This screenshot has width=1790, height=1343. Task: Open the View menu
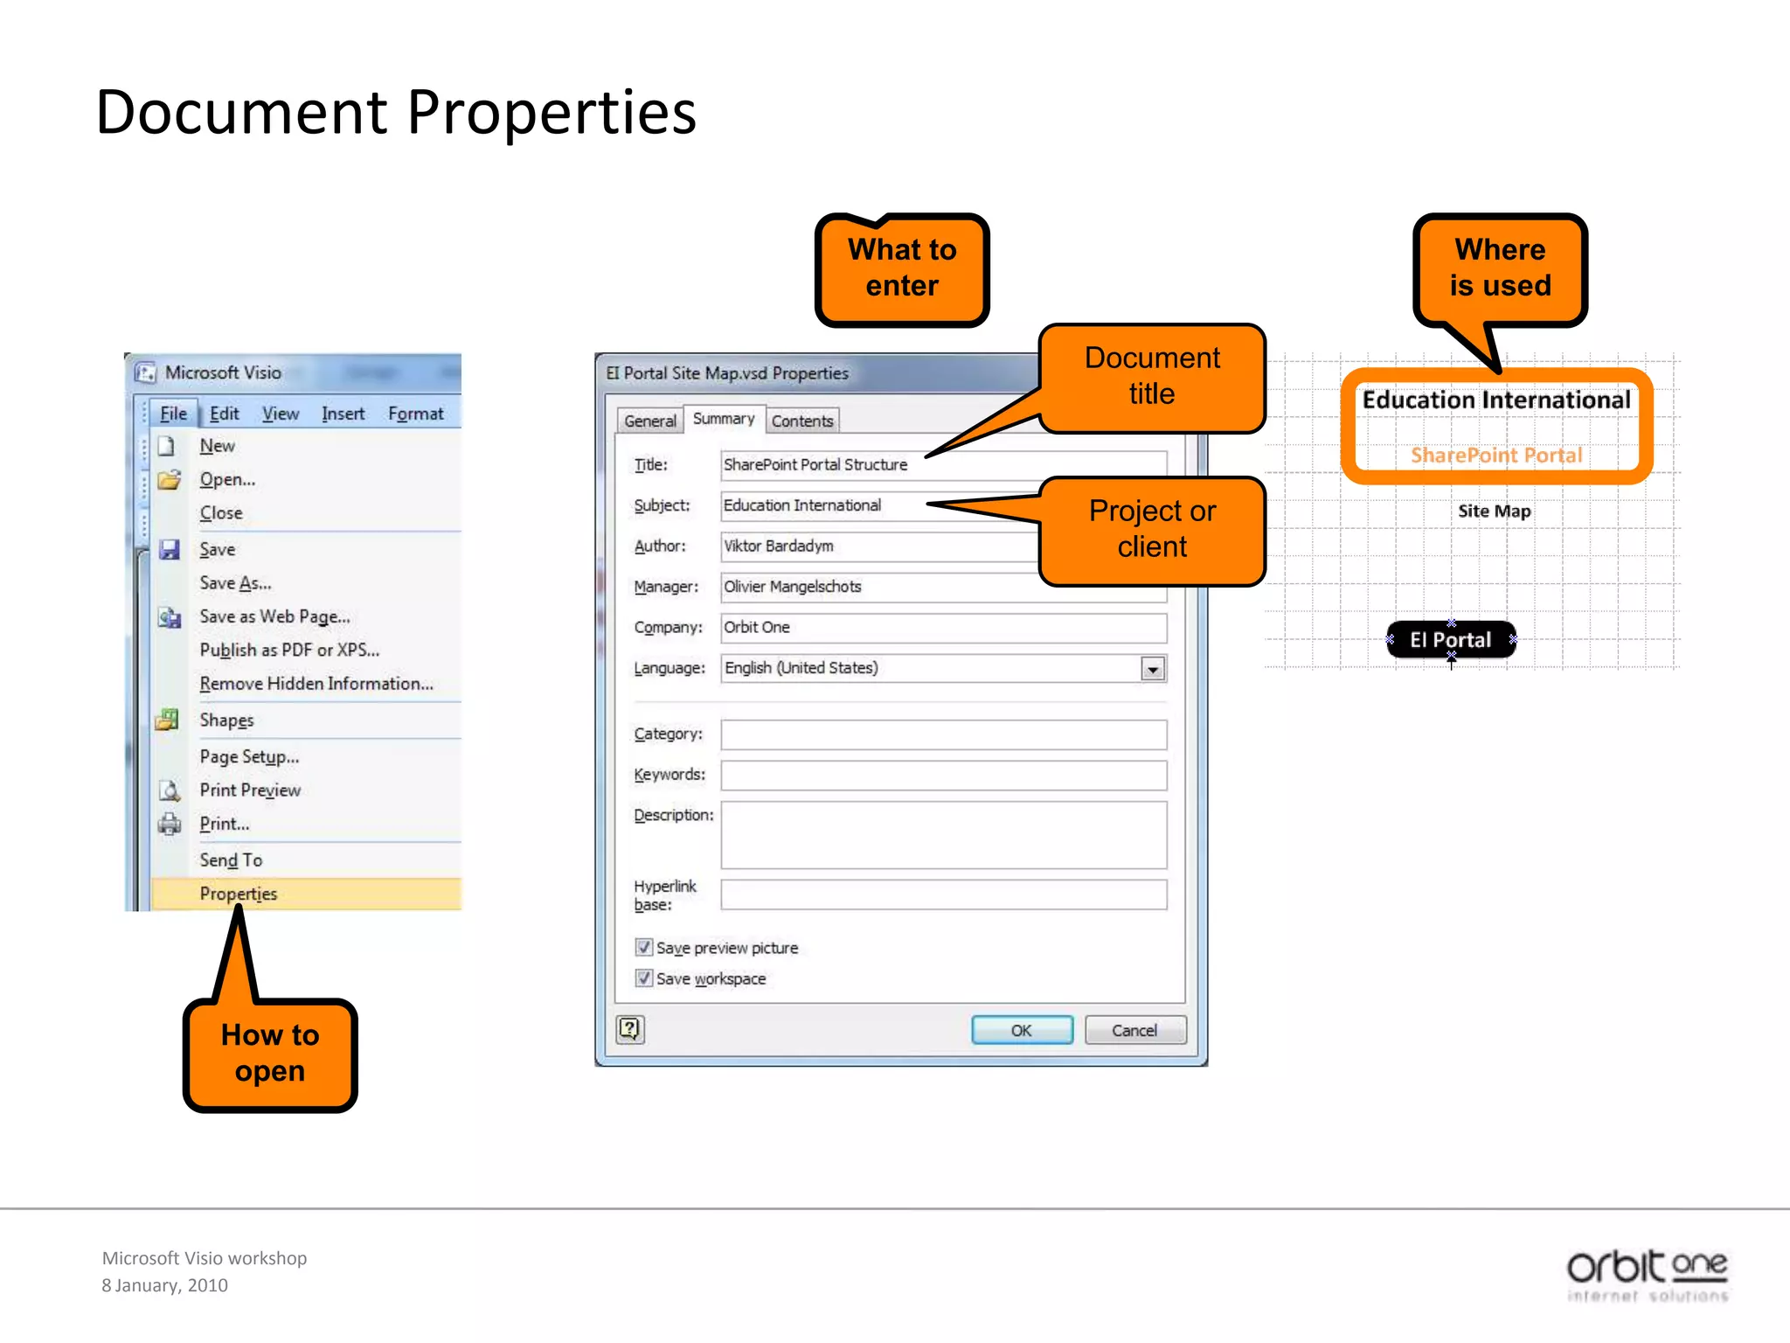(x=280, y=414)
